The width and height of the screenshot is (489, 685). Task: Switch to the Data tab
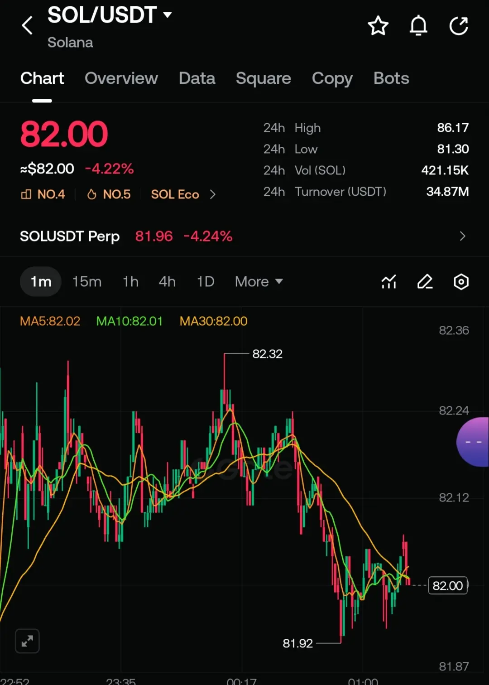[x=197, y=78]
